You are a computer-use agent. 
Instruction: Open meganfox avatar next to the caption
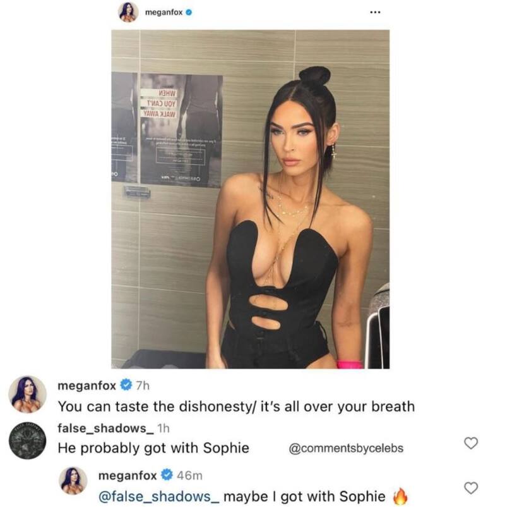pyautogui.click(x=27, y=394)
